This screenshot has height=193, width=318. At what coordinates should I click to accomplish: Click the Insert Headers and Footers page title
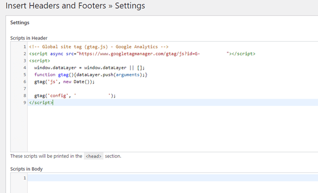click(75, 6)
